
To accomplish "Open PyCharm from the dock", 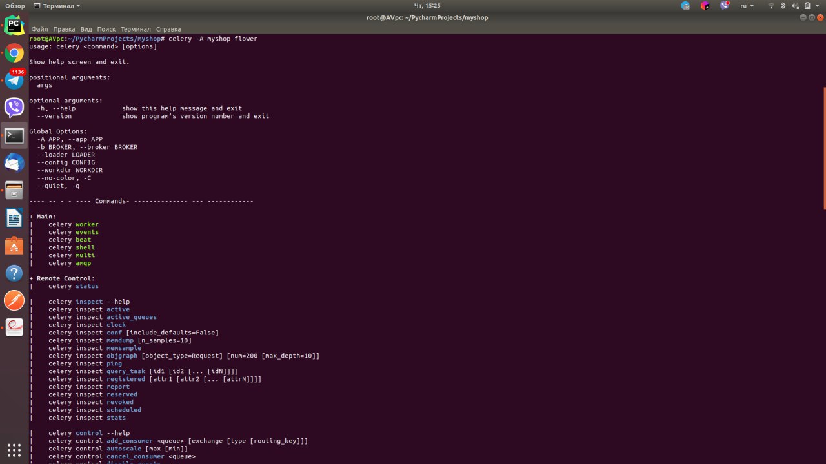I will [x=14, y=26].
